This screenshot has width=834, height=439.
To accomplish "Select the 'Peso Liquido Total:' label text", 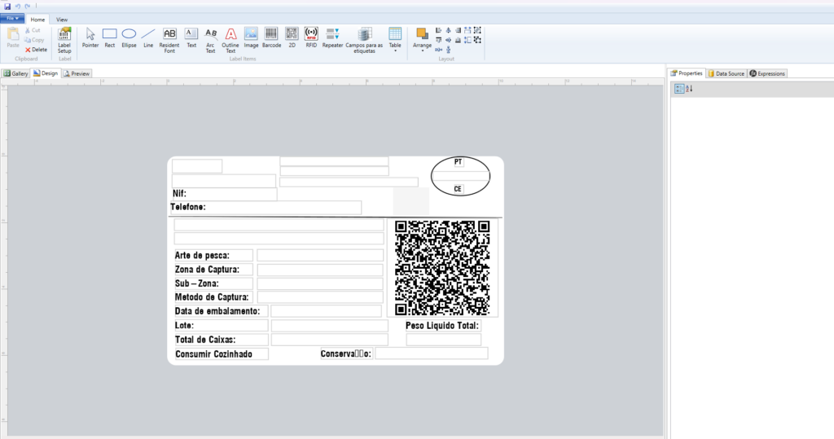I will pyautogui.click(x=442, y=325).
